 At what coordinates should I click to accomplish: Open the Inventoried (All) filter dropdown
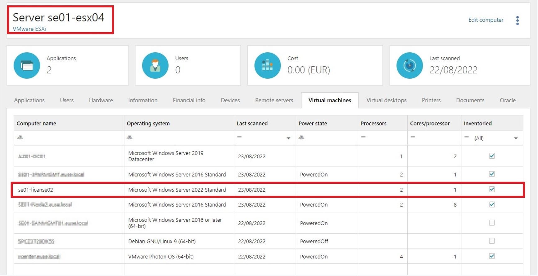click(516, 138)
